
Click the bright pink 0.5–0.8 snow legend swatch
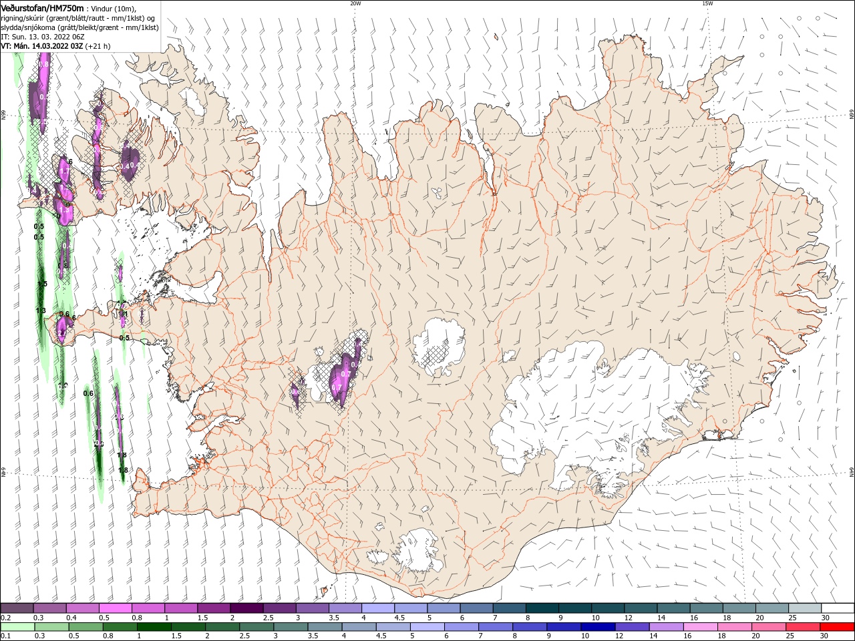click(115, 608)
